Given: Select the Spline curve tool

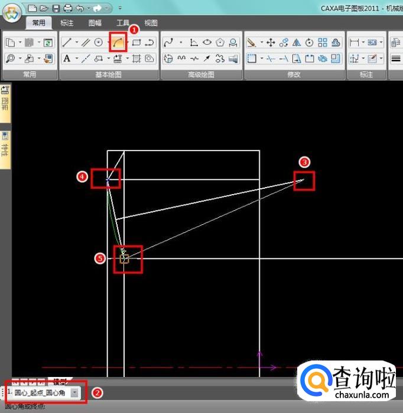Looking at the screenshot, I should 168,42.
